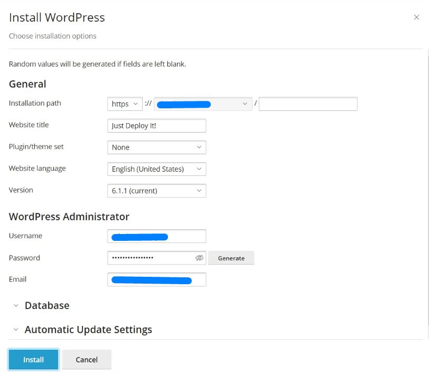Click the Website title field showing Just Deploy It!
The width and height of the screenshot is (429, 374).
156,125
